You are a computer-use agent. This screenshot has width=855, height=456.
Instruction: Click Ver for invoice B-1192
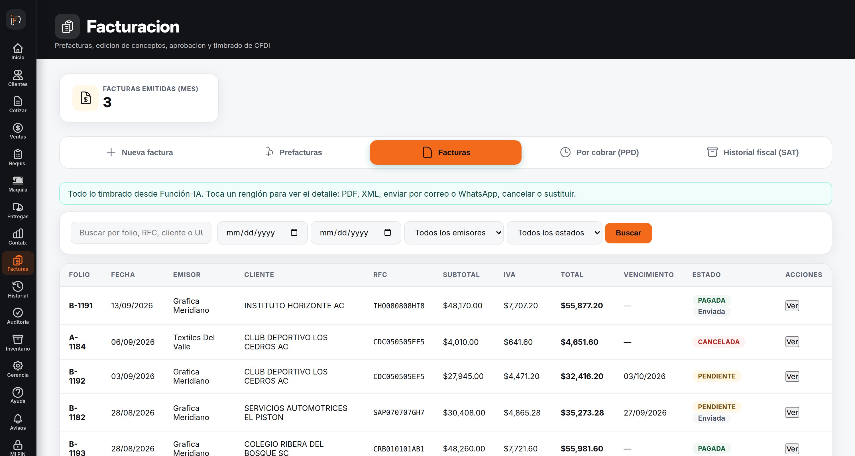tap(792, 376)
